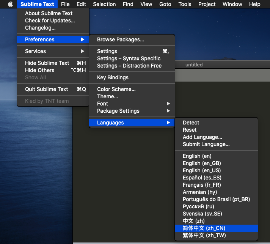The height and width of the screenshot is (244, 270).
Task: Open Settings with Cmd-comma shortcut
Action: point(132,51)
